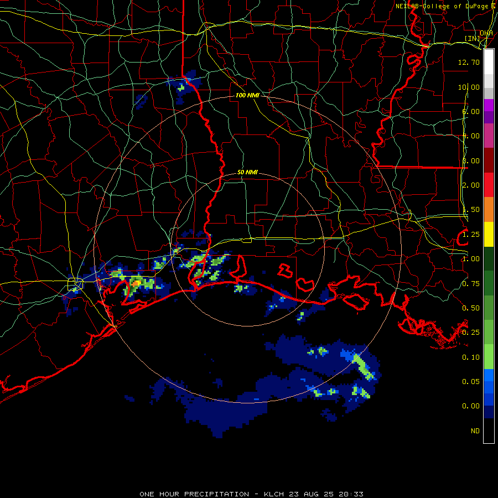Viewport: 498px width, 498px height.
Task: Click the orange heaviest rainfall cell on map
Action: point(137,283)
